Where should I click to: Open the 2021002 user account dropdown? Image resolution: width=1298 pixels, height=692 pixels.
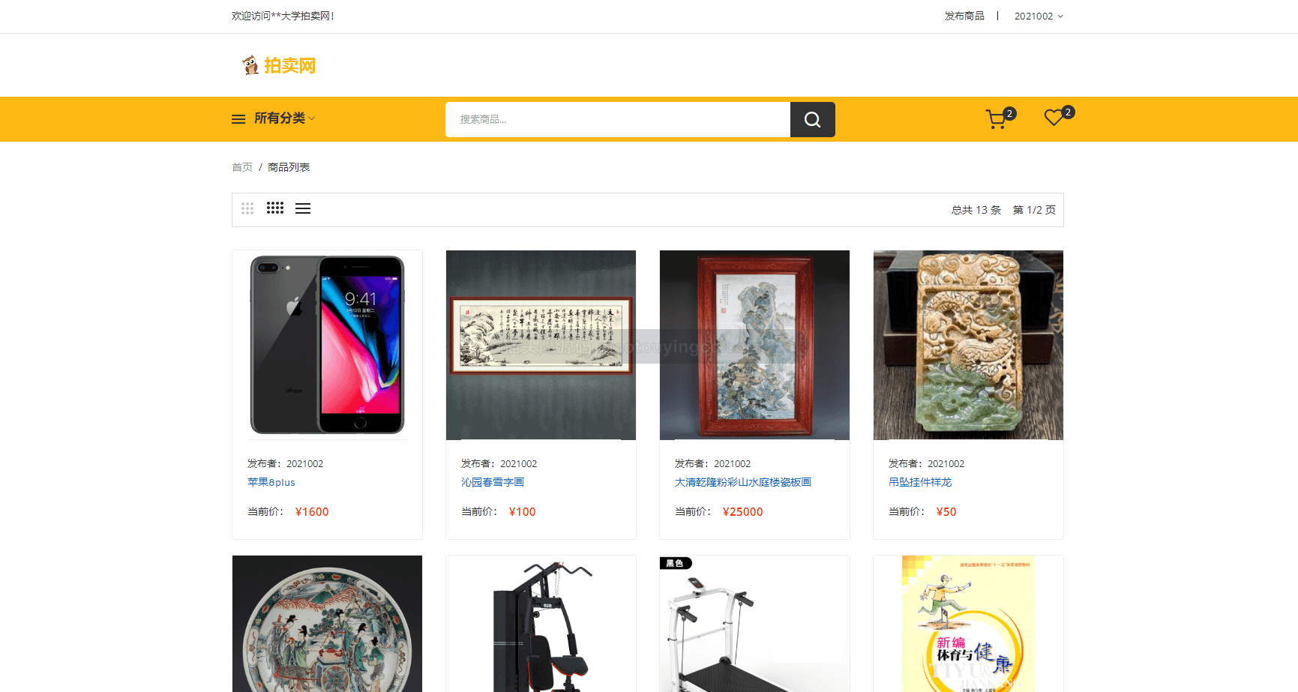tap(1039, 16)
